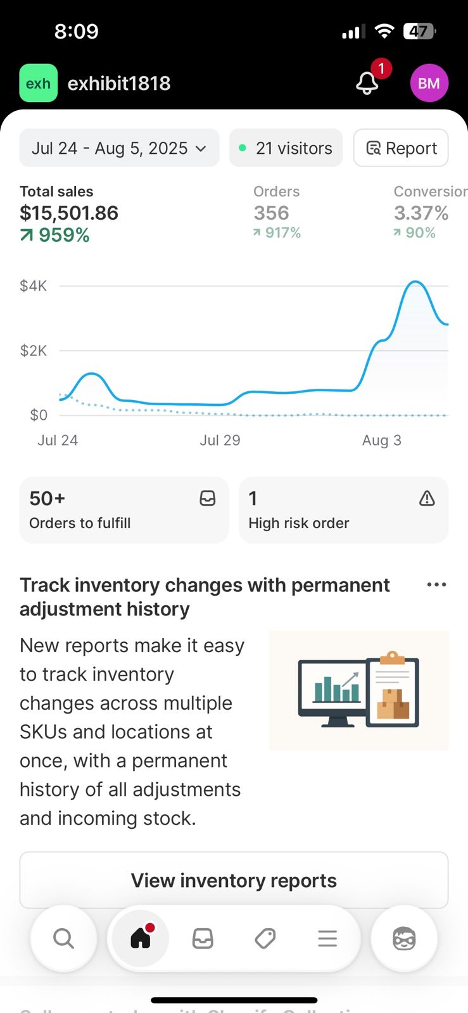Switch to the Home tab
The image size is (468, 1013).
(141, 938)
